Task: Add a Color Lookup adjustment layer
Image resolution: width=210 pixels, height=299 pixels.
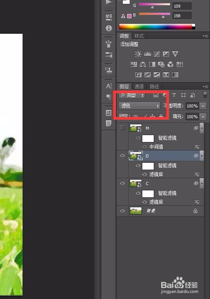Action: (x=180, y=64)
